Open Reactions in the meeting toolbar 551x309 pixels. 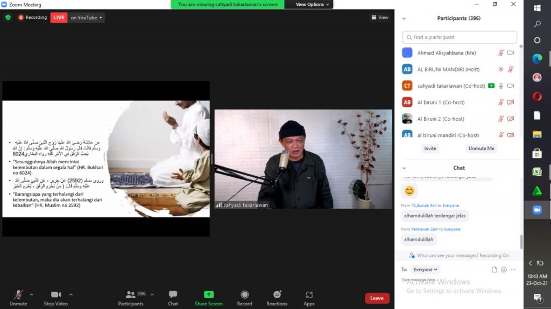pyautogui.click(x=277, y=298)
